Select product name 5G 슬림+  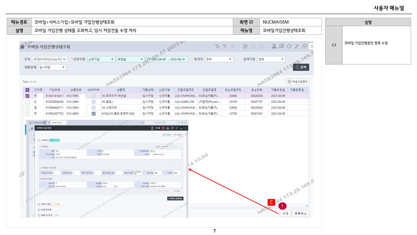pyautogui.click(x=108, y=102)
